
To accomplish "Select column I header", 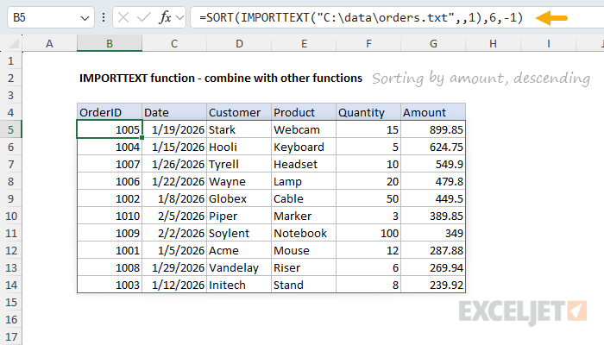I will (548, 43).
